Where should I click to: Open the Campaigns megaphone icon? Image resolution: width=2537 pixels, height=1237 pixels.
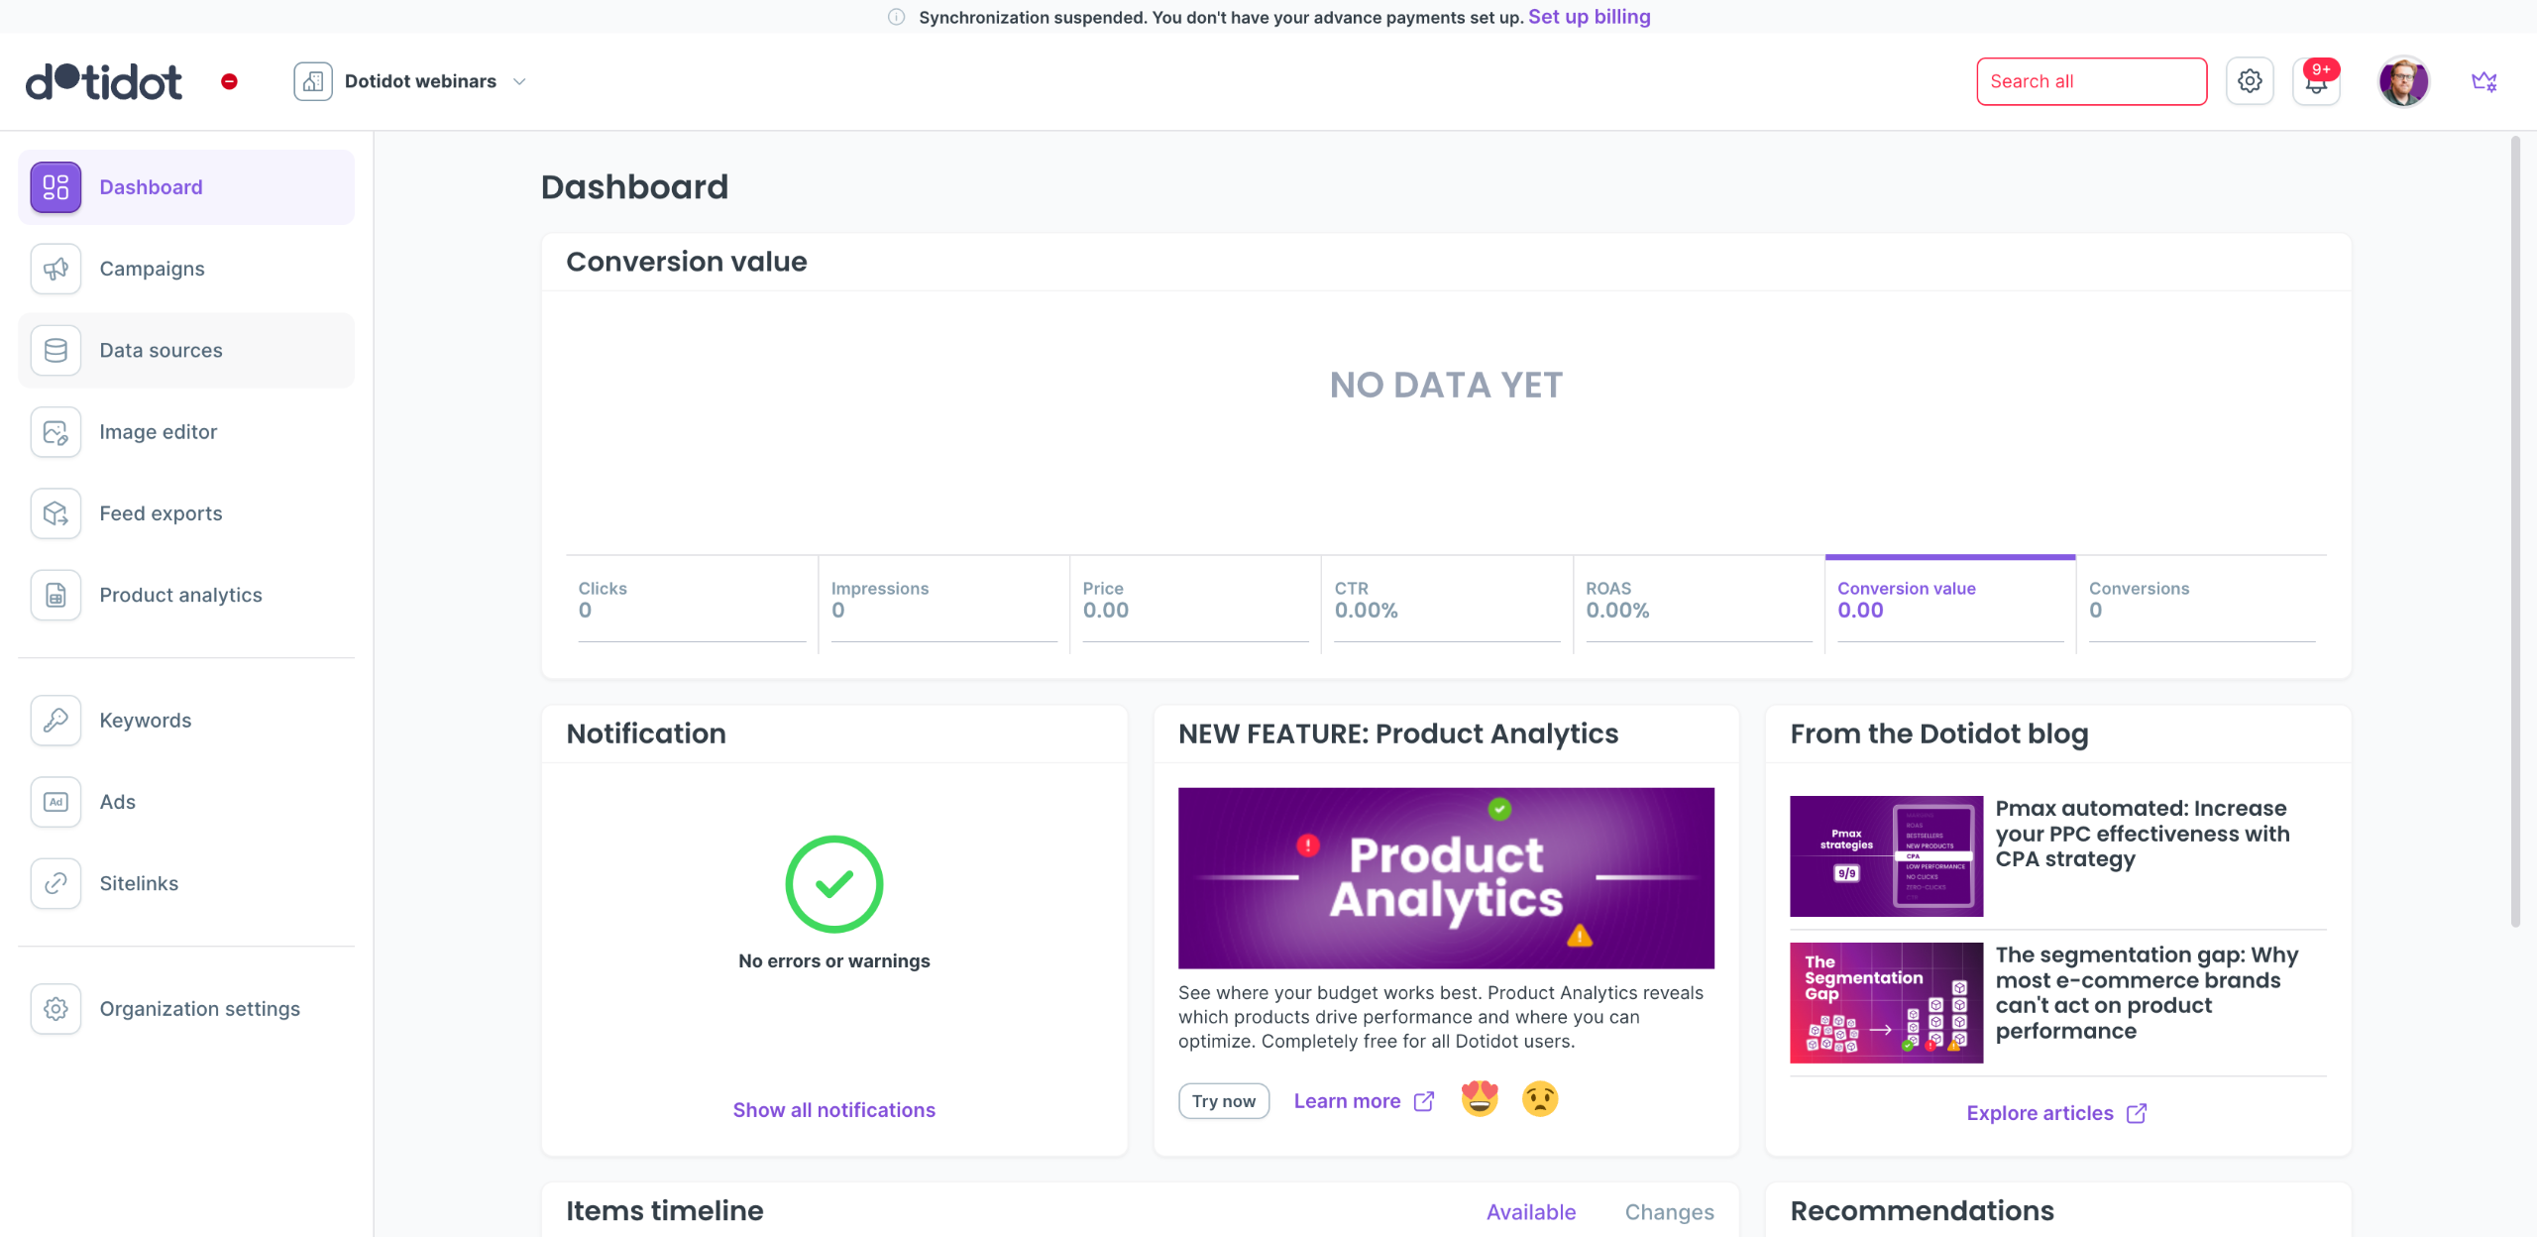click(55, 269)
